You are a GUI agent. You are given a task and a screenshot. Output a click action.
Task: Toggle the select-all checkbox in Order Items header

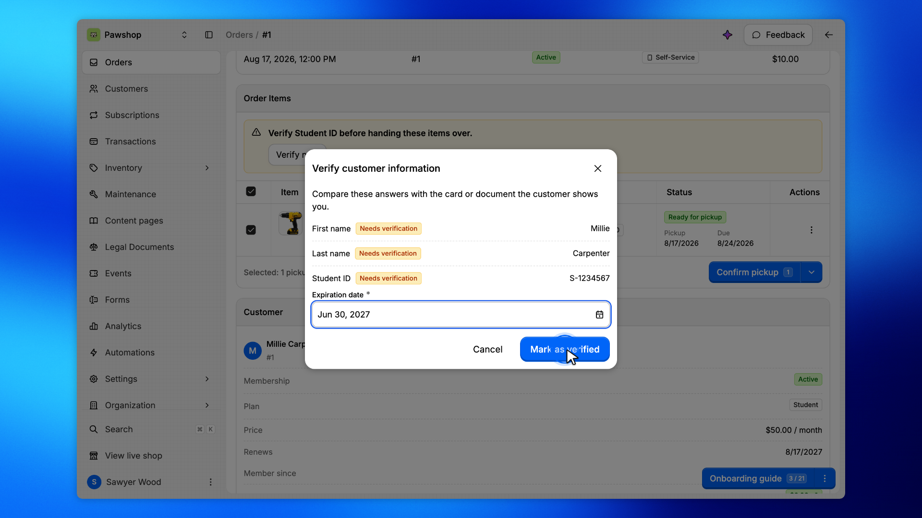tap(251, 191)
